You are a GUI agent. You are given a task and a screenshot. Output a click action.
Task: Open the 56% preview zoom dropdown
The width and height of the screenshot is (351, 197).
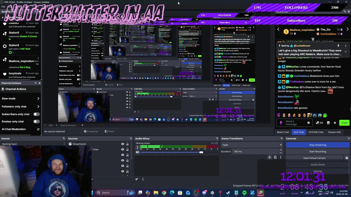[x=50, y=125]
